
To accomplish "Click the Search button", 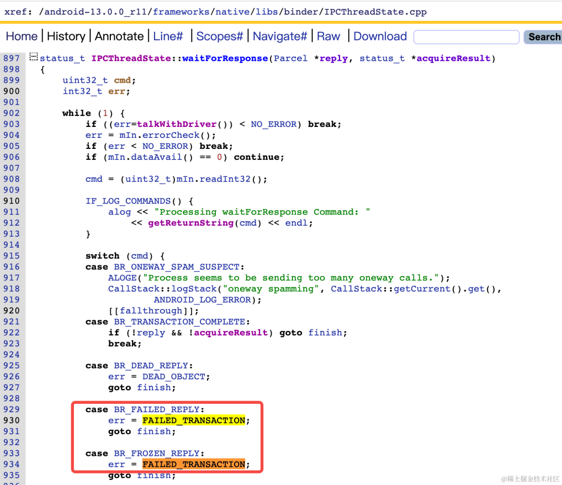I will tap(544, 37).
